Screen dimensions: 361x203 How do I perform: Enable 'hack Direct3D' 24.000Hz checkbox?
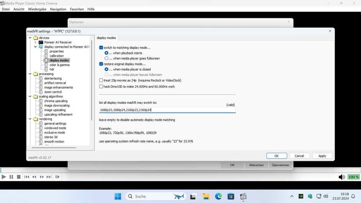point(101,87)
